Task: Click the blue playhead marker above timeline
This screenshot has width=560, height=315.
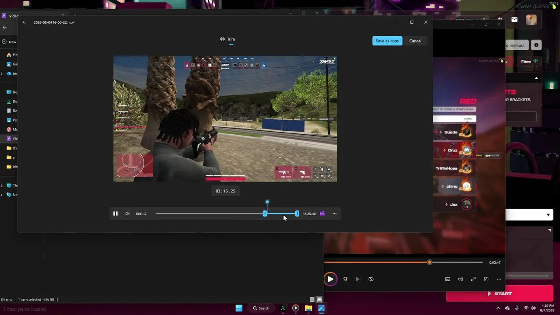Action: pyautogui.click(x=267, y=202)
